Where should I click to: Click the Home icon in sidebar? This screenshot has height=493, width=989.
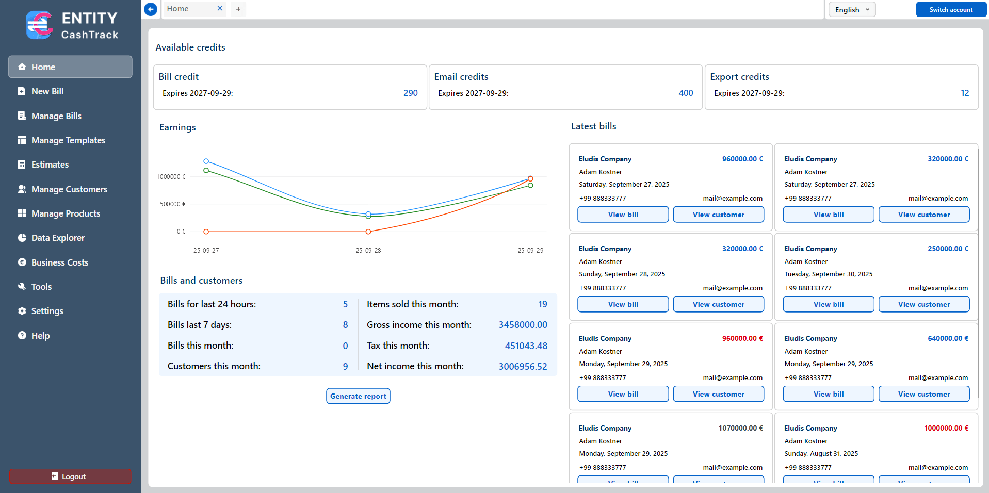(x=22, y=67)
